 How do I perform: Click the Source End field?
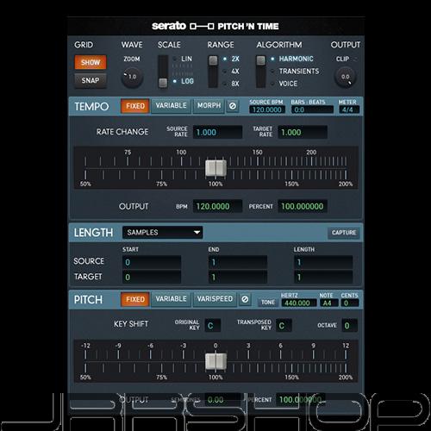point(238,262)
